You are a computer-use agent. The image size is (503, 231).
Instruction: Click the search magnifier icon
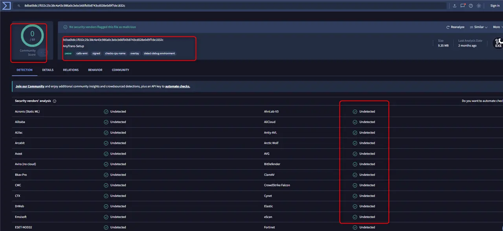tap(19, 6)
